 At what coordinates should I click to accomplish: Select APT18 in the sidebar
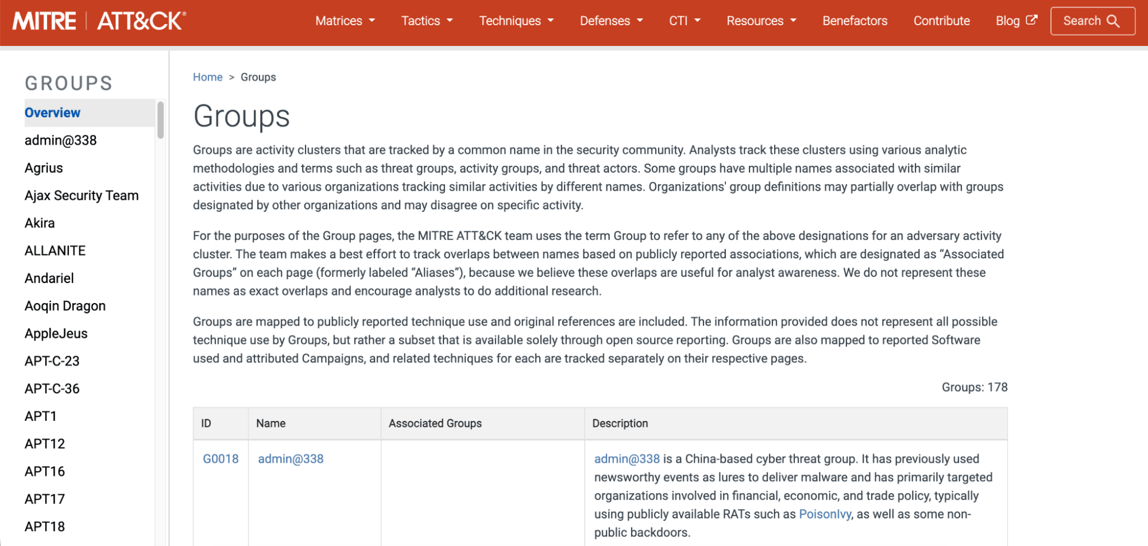click(x=45, y=526)
